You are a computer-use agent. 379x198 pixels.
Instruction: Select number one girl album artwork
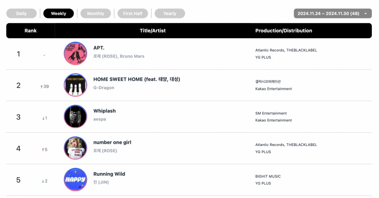tap(75, 148)
